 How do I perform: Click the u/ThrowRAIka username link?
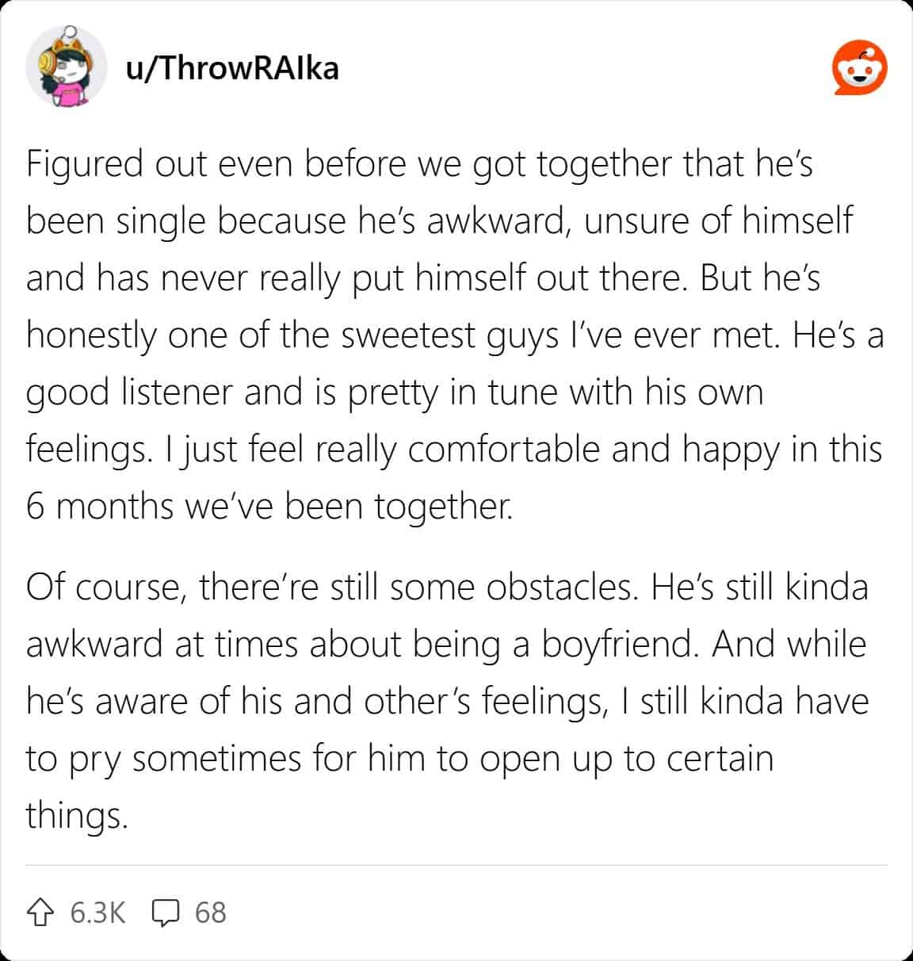point(232,68)
